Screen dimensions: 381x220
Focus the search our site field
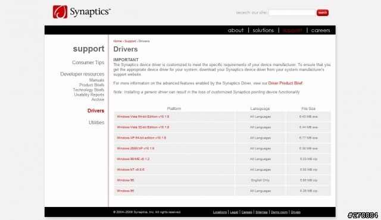292,12
